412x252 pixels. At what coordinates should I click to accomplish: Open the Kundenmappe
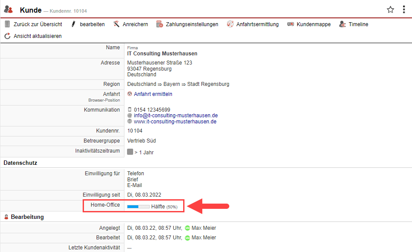[x=309, y=24]
